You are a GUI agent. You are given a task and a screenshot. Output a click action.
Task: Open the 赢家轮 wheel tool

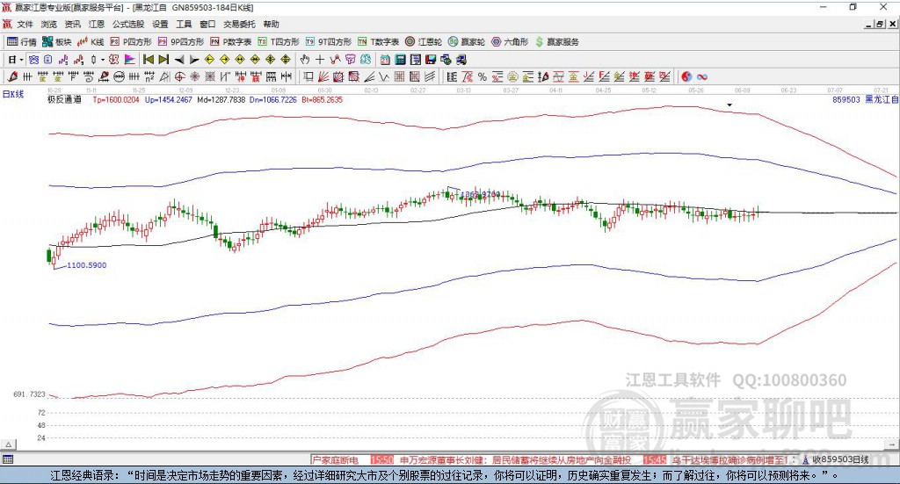(467, 42)
